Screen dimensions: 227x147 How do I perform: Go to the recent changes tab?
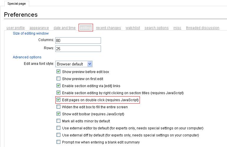[108, 28]
